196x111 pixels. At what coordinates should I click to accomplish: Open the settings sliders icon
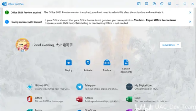click(x=169, y=4)
